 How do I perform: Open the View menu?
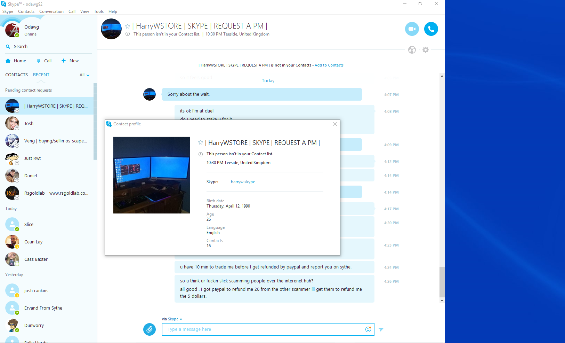85,11
